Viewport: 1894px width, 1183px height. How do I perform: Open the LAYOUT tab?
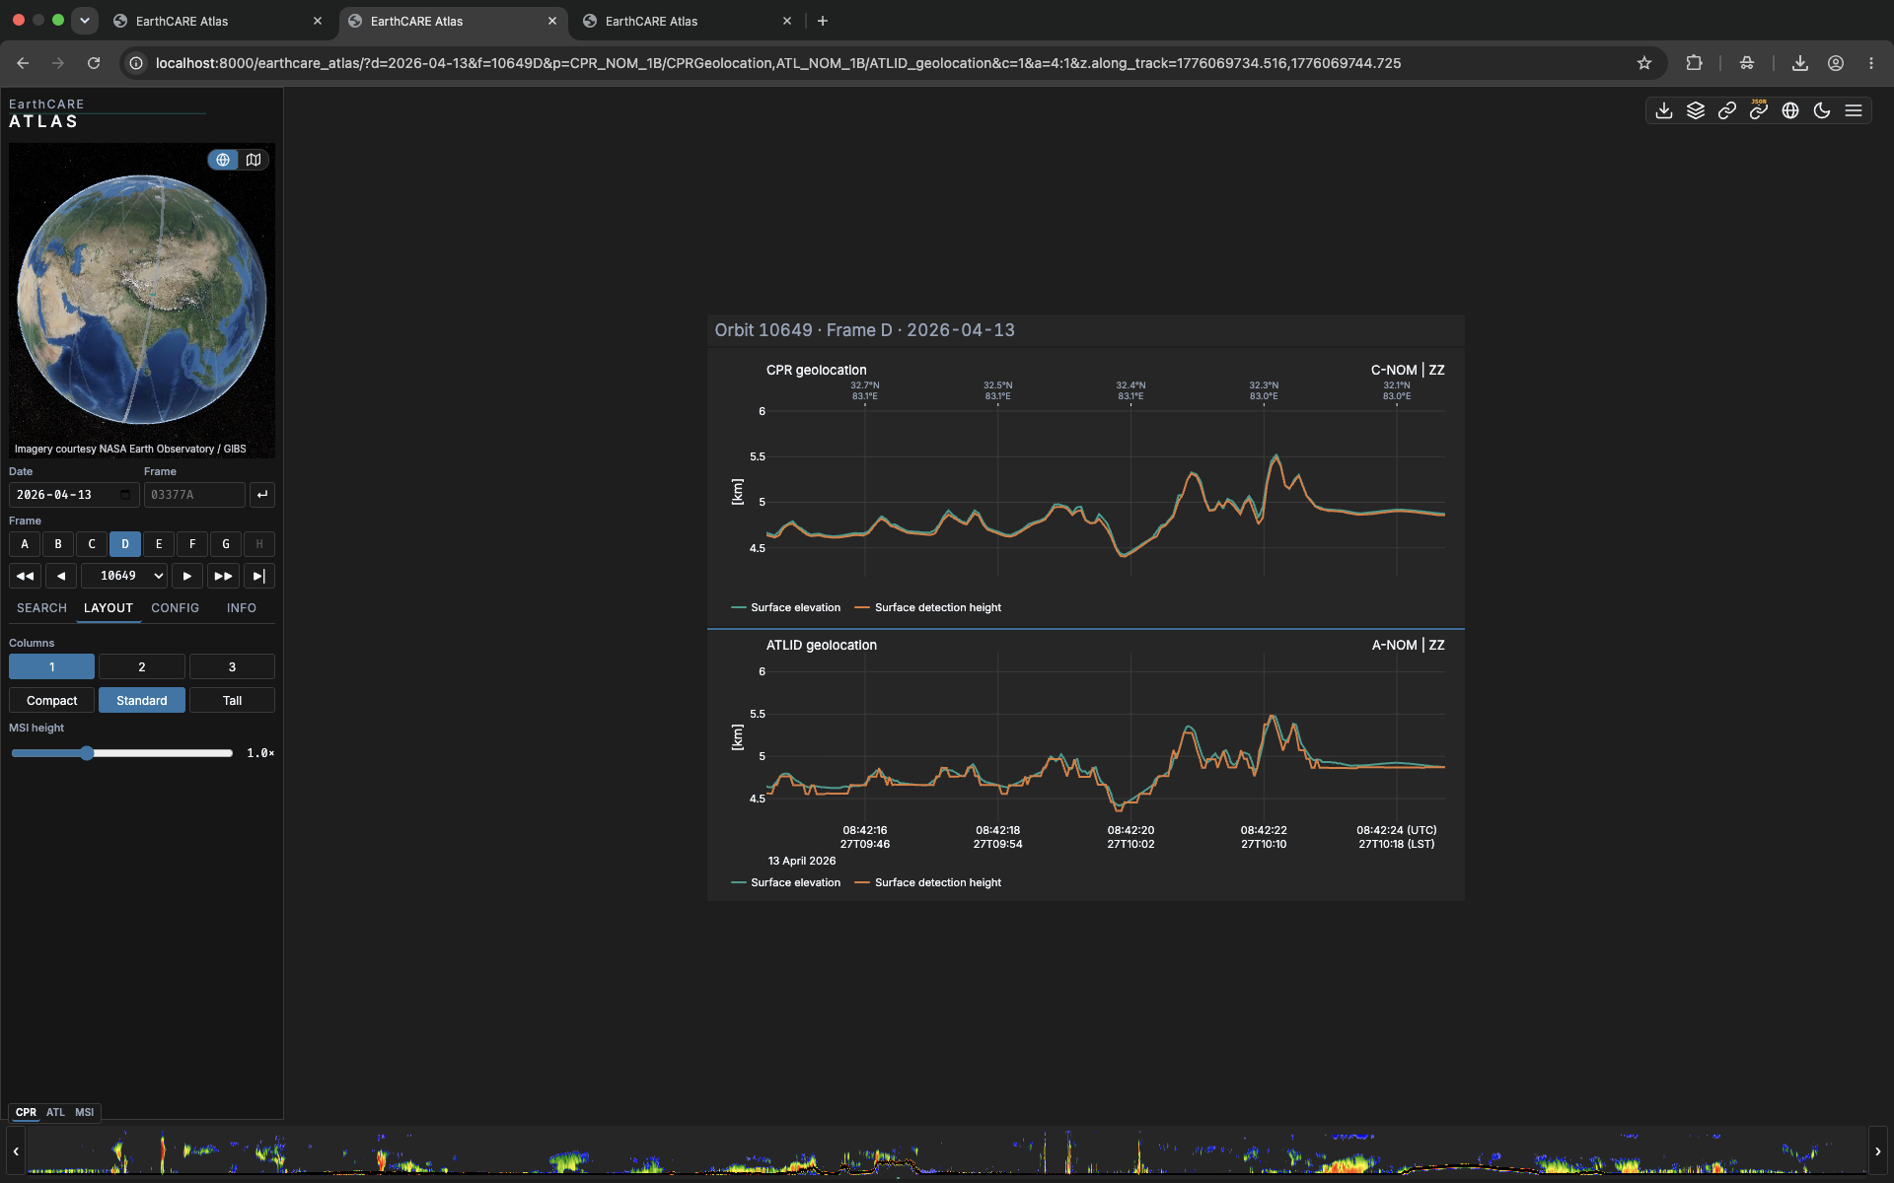109,608
